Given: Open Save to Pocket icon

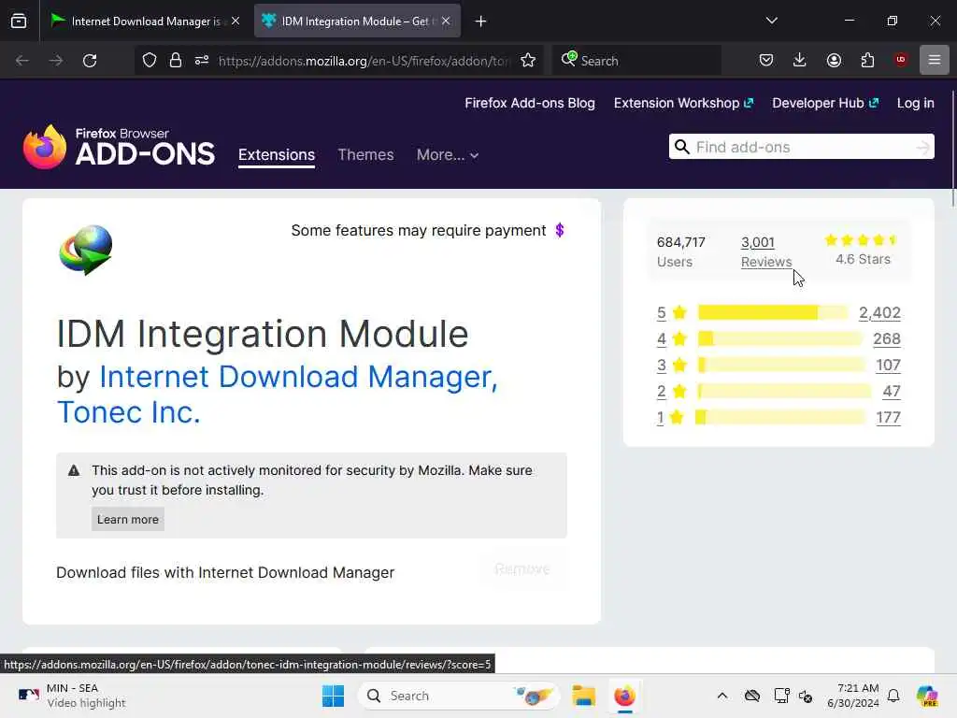Looking at the screenshot, I should click(x=766, y=60).
